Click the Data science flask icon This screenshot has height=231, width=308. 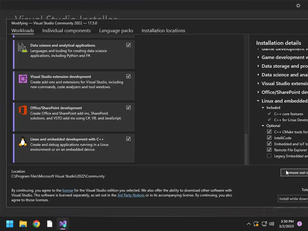[23, 47]
